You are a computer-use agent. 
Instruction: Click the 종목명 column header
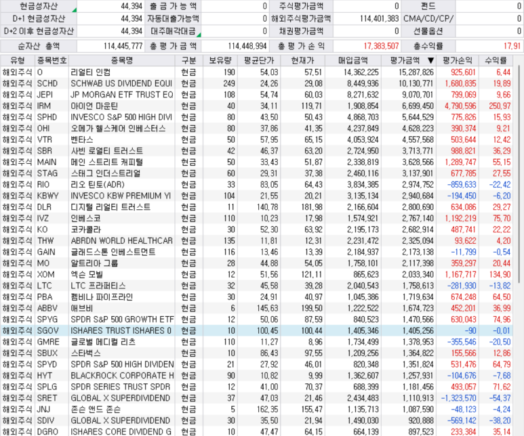(x=121, y=60)
